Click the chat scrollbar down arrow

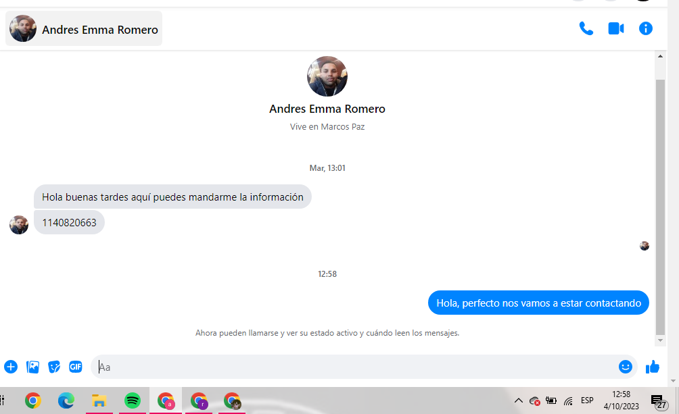[x=660, y=340]
